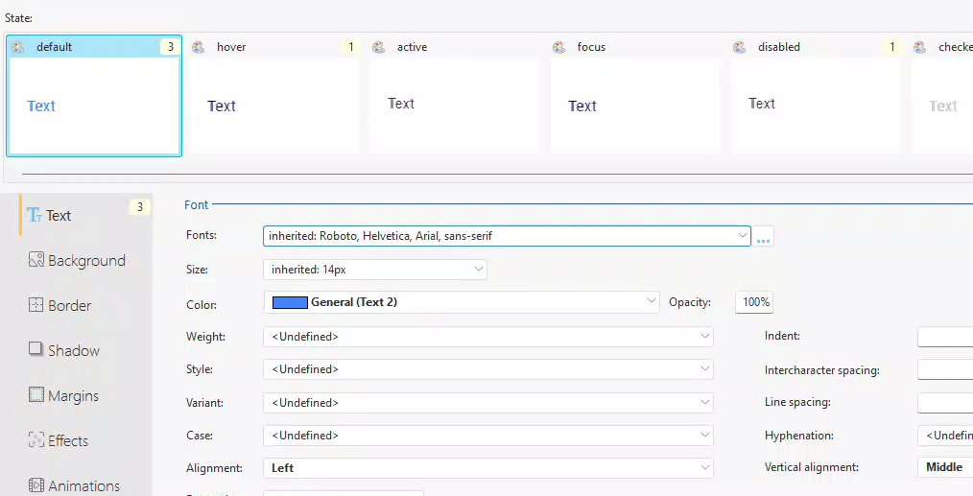Screen dimensions: 973x496
Task: Open the Margins category icon
Action: [36, 395]
